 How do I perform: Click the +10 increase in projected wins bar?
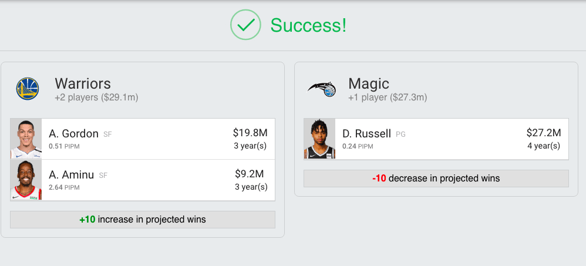143,220
